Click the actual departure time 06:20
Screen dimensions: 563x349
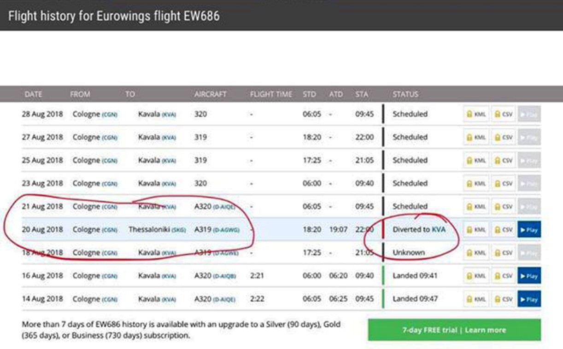click(338, 276)
